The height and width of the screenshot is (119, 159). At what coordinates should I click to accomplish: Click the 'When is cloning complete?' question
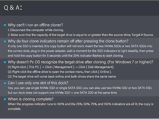tap(31, 99)
